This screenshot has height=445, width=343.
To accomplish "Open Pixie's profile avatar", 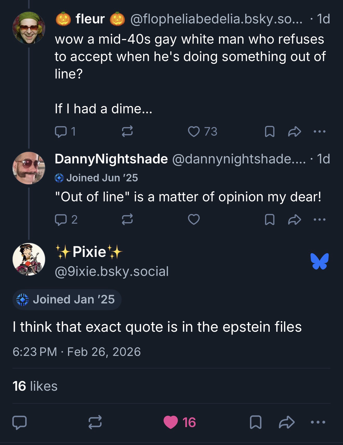I will tap(29, 259).
